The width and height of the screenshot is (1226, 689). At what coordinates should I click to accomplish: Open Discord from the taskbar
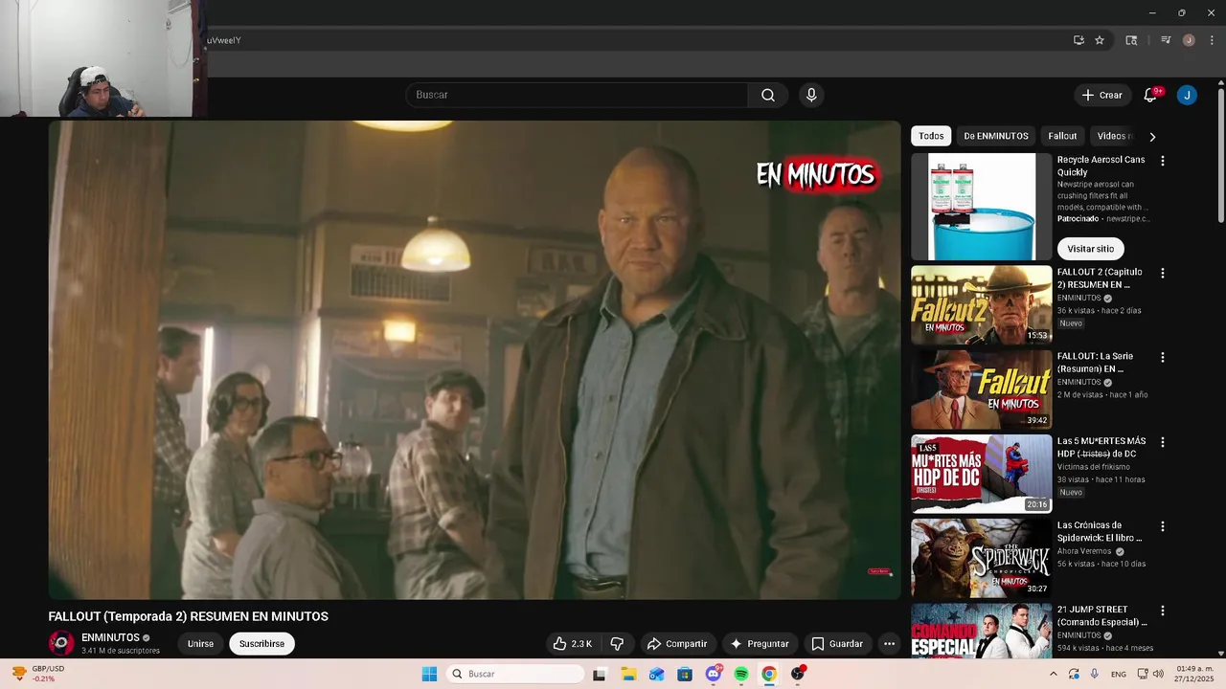point(713,674)
